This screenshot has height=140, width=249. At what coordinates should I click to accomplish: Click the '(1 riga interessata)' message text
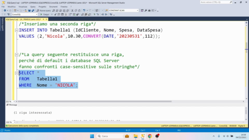[33, 113]
